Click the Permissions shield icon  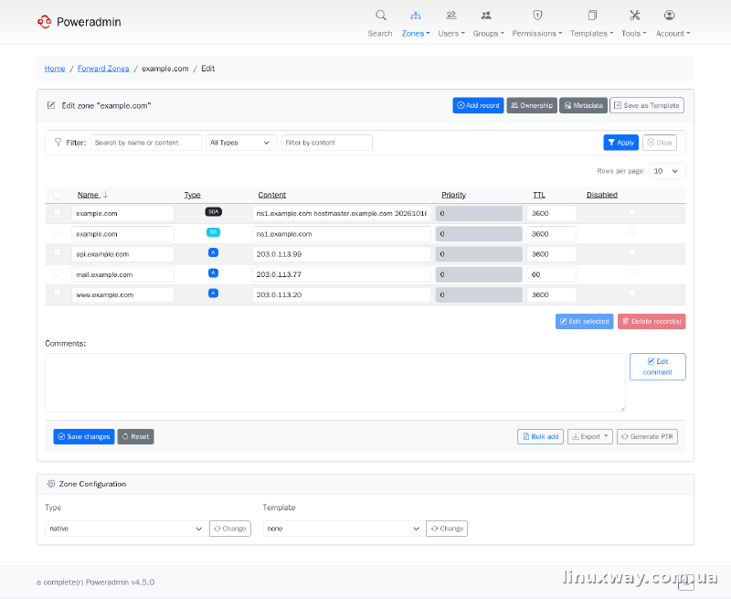(537, 16)
